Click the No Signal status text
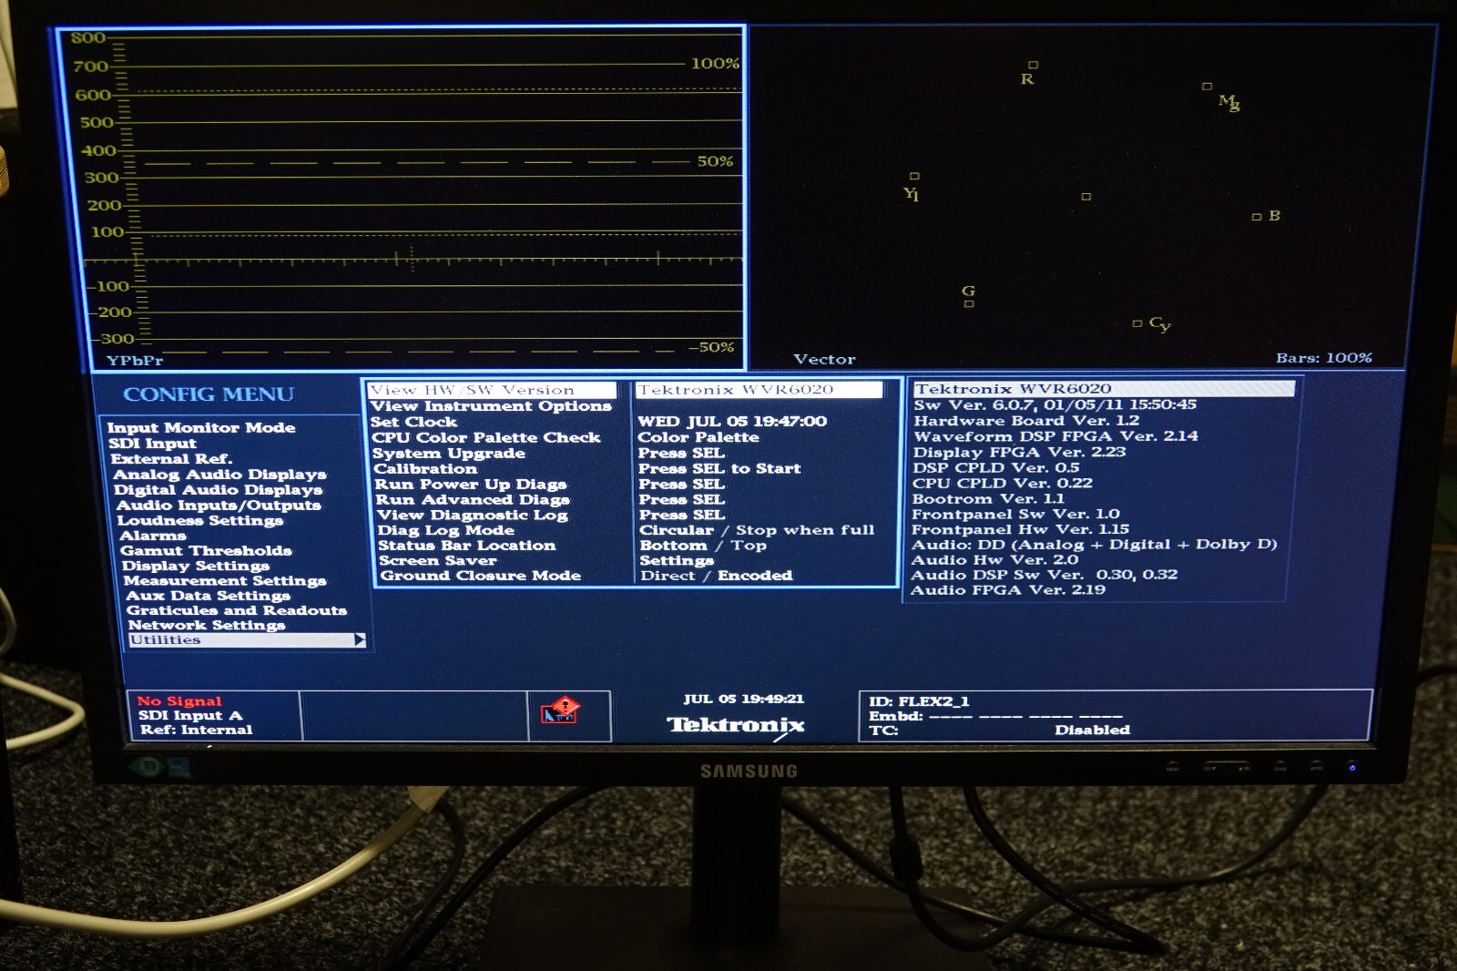Image resolution: width=1457 pixels, height=971 pixels. (179, 701)
